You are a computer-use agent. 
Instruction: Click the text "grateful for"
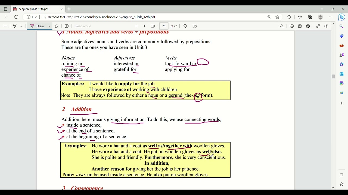click(x=125, y=69)
